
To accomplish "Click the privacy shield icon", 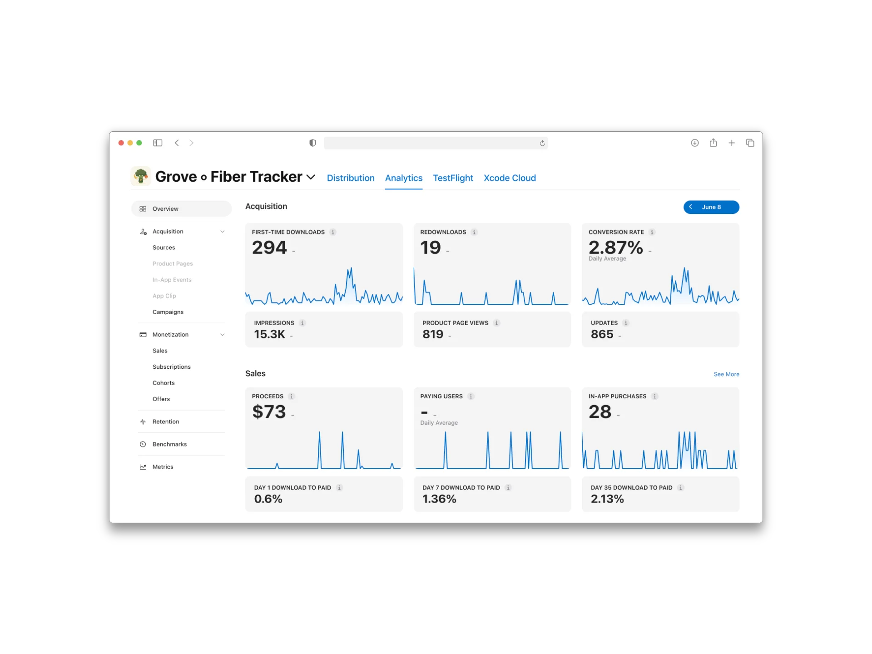I will [312, 143].
